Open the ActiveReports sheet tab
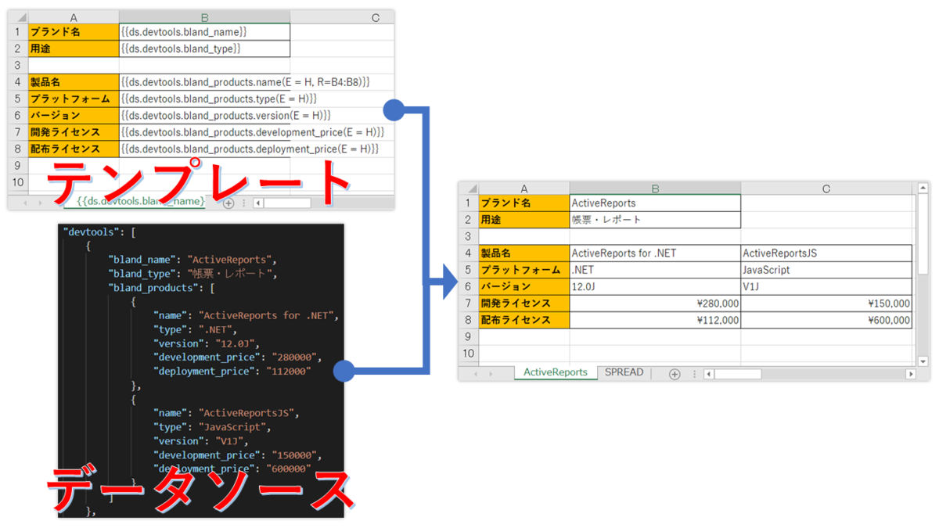This screenshot has height=528, width=939. click(x=556, y=372)
